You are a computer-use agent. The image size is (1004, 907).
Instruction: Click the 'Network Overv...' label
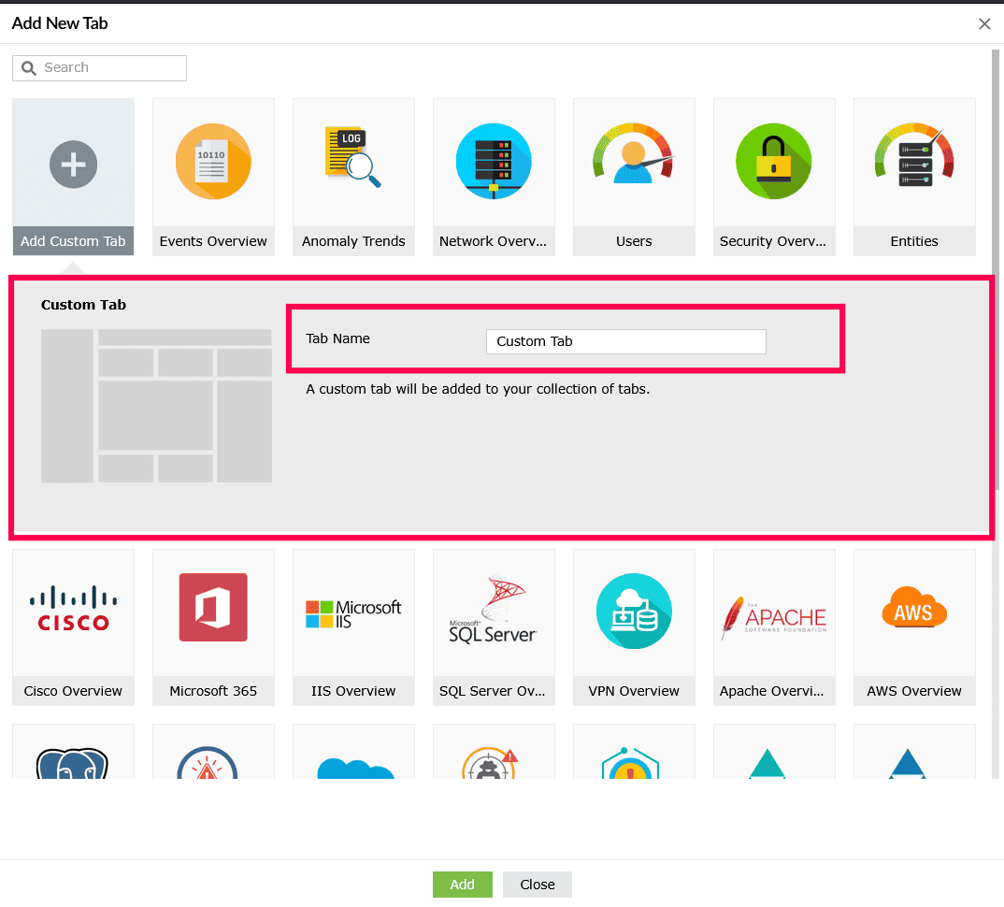click(493, 241)
